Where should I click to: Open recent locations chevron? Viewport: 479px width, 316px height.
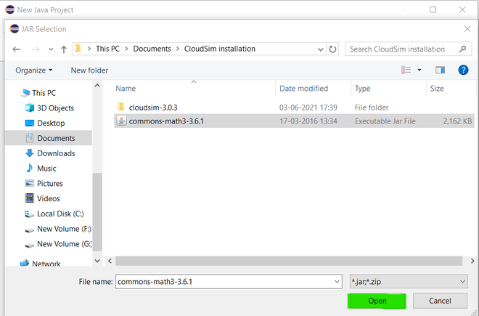coord(51,49)
